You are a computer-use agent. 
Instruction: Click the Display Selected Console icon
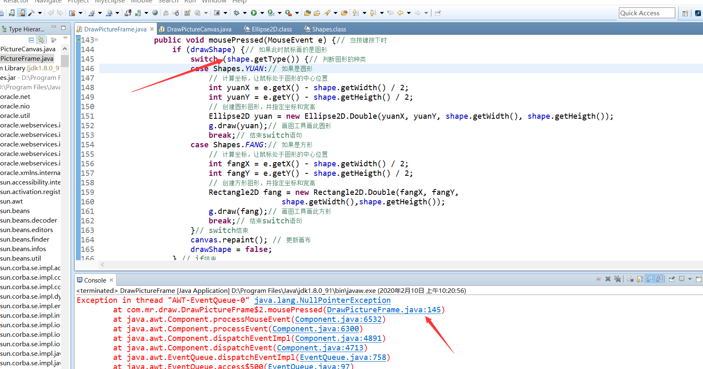(x=681, y=279)
